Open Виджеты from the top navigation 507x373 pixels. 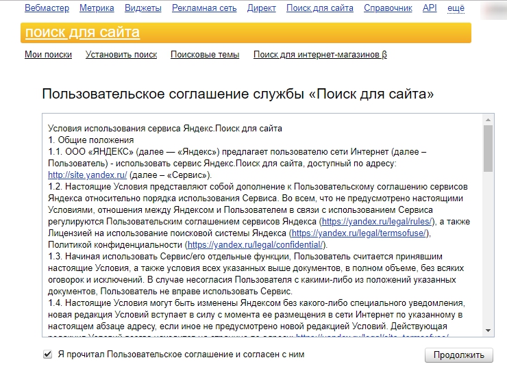pyautogui.click(x=143, y=8)
